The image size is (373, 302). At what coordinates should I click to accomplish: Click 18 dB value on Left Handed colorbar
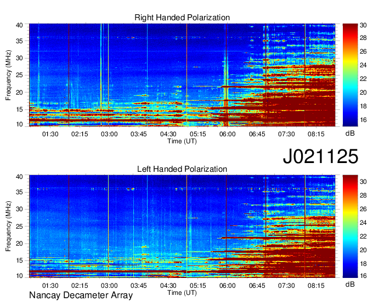[363, 264]
